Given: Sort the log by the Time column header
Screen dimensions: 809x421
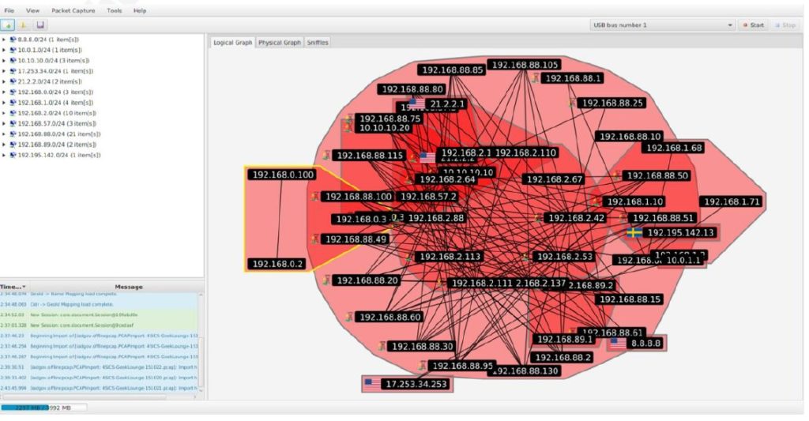Looking at the screenshot, I should 13,287.
